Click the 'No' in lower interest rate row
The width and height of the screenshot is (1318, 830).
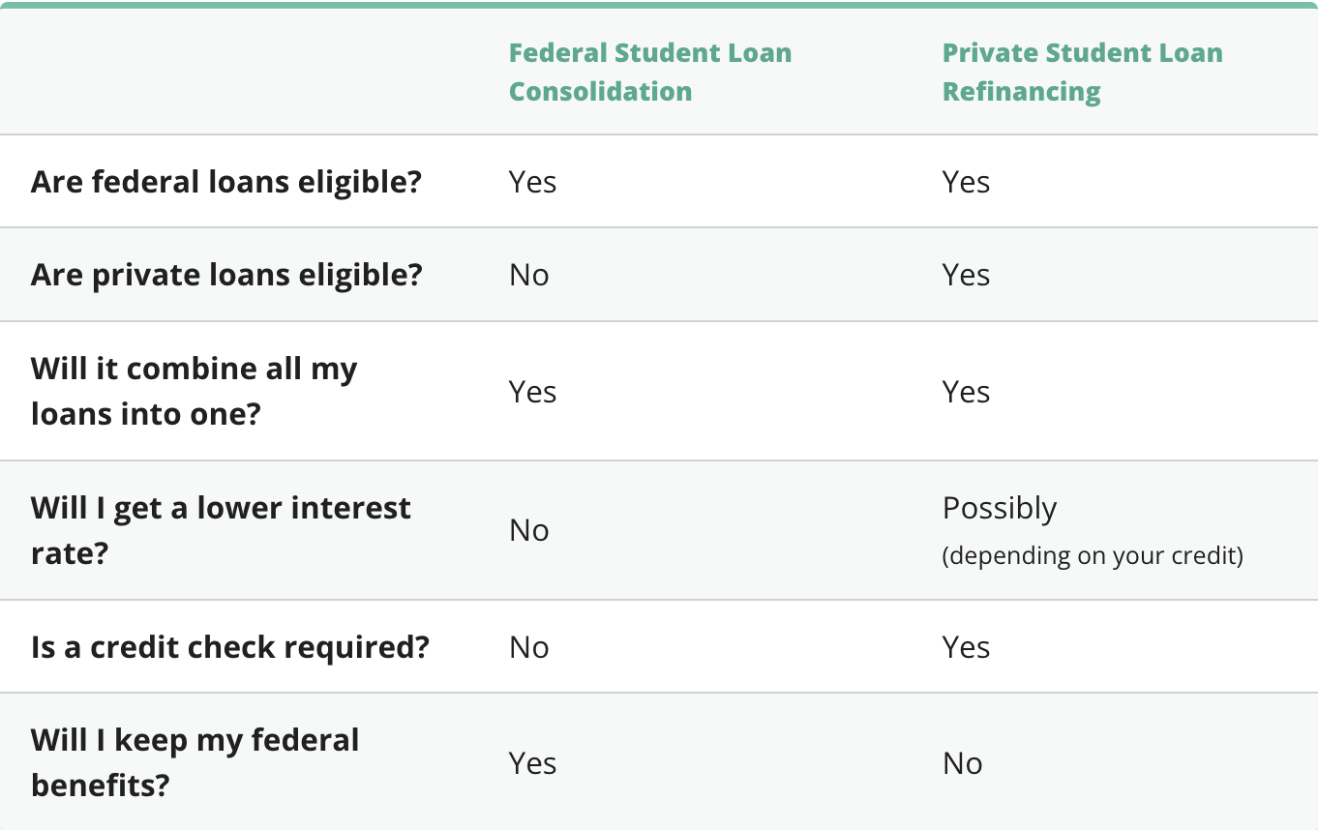coord(528,530)
